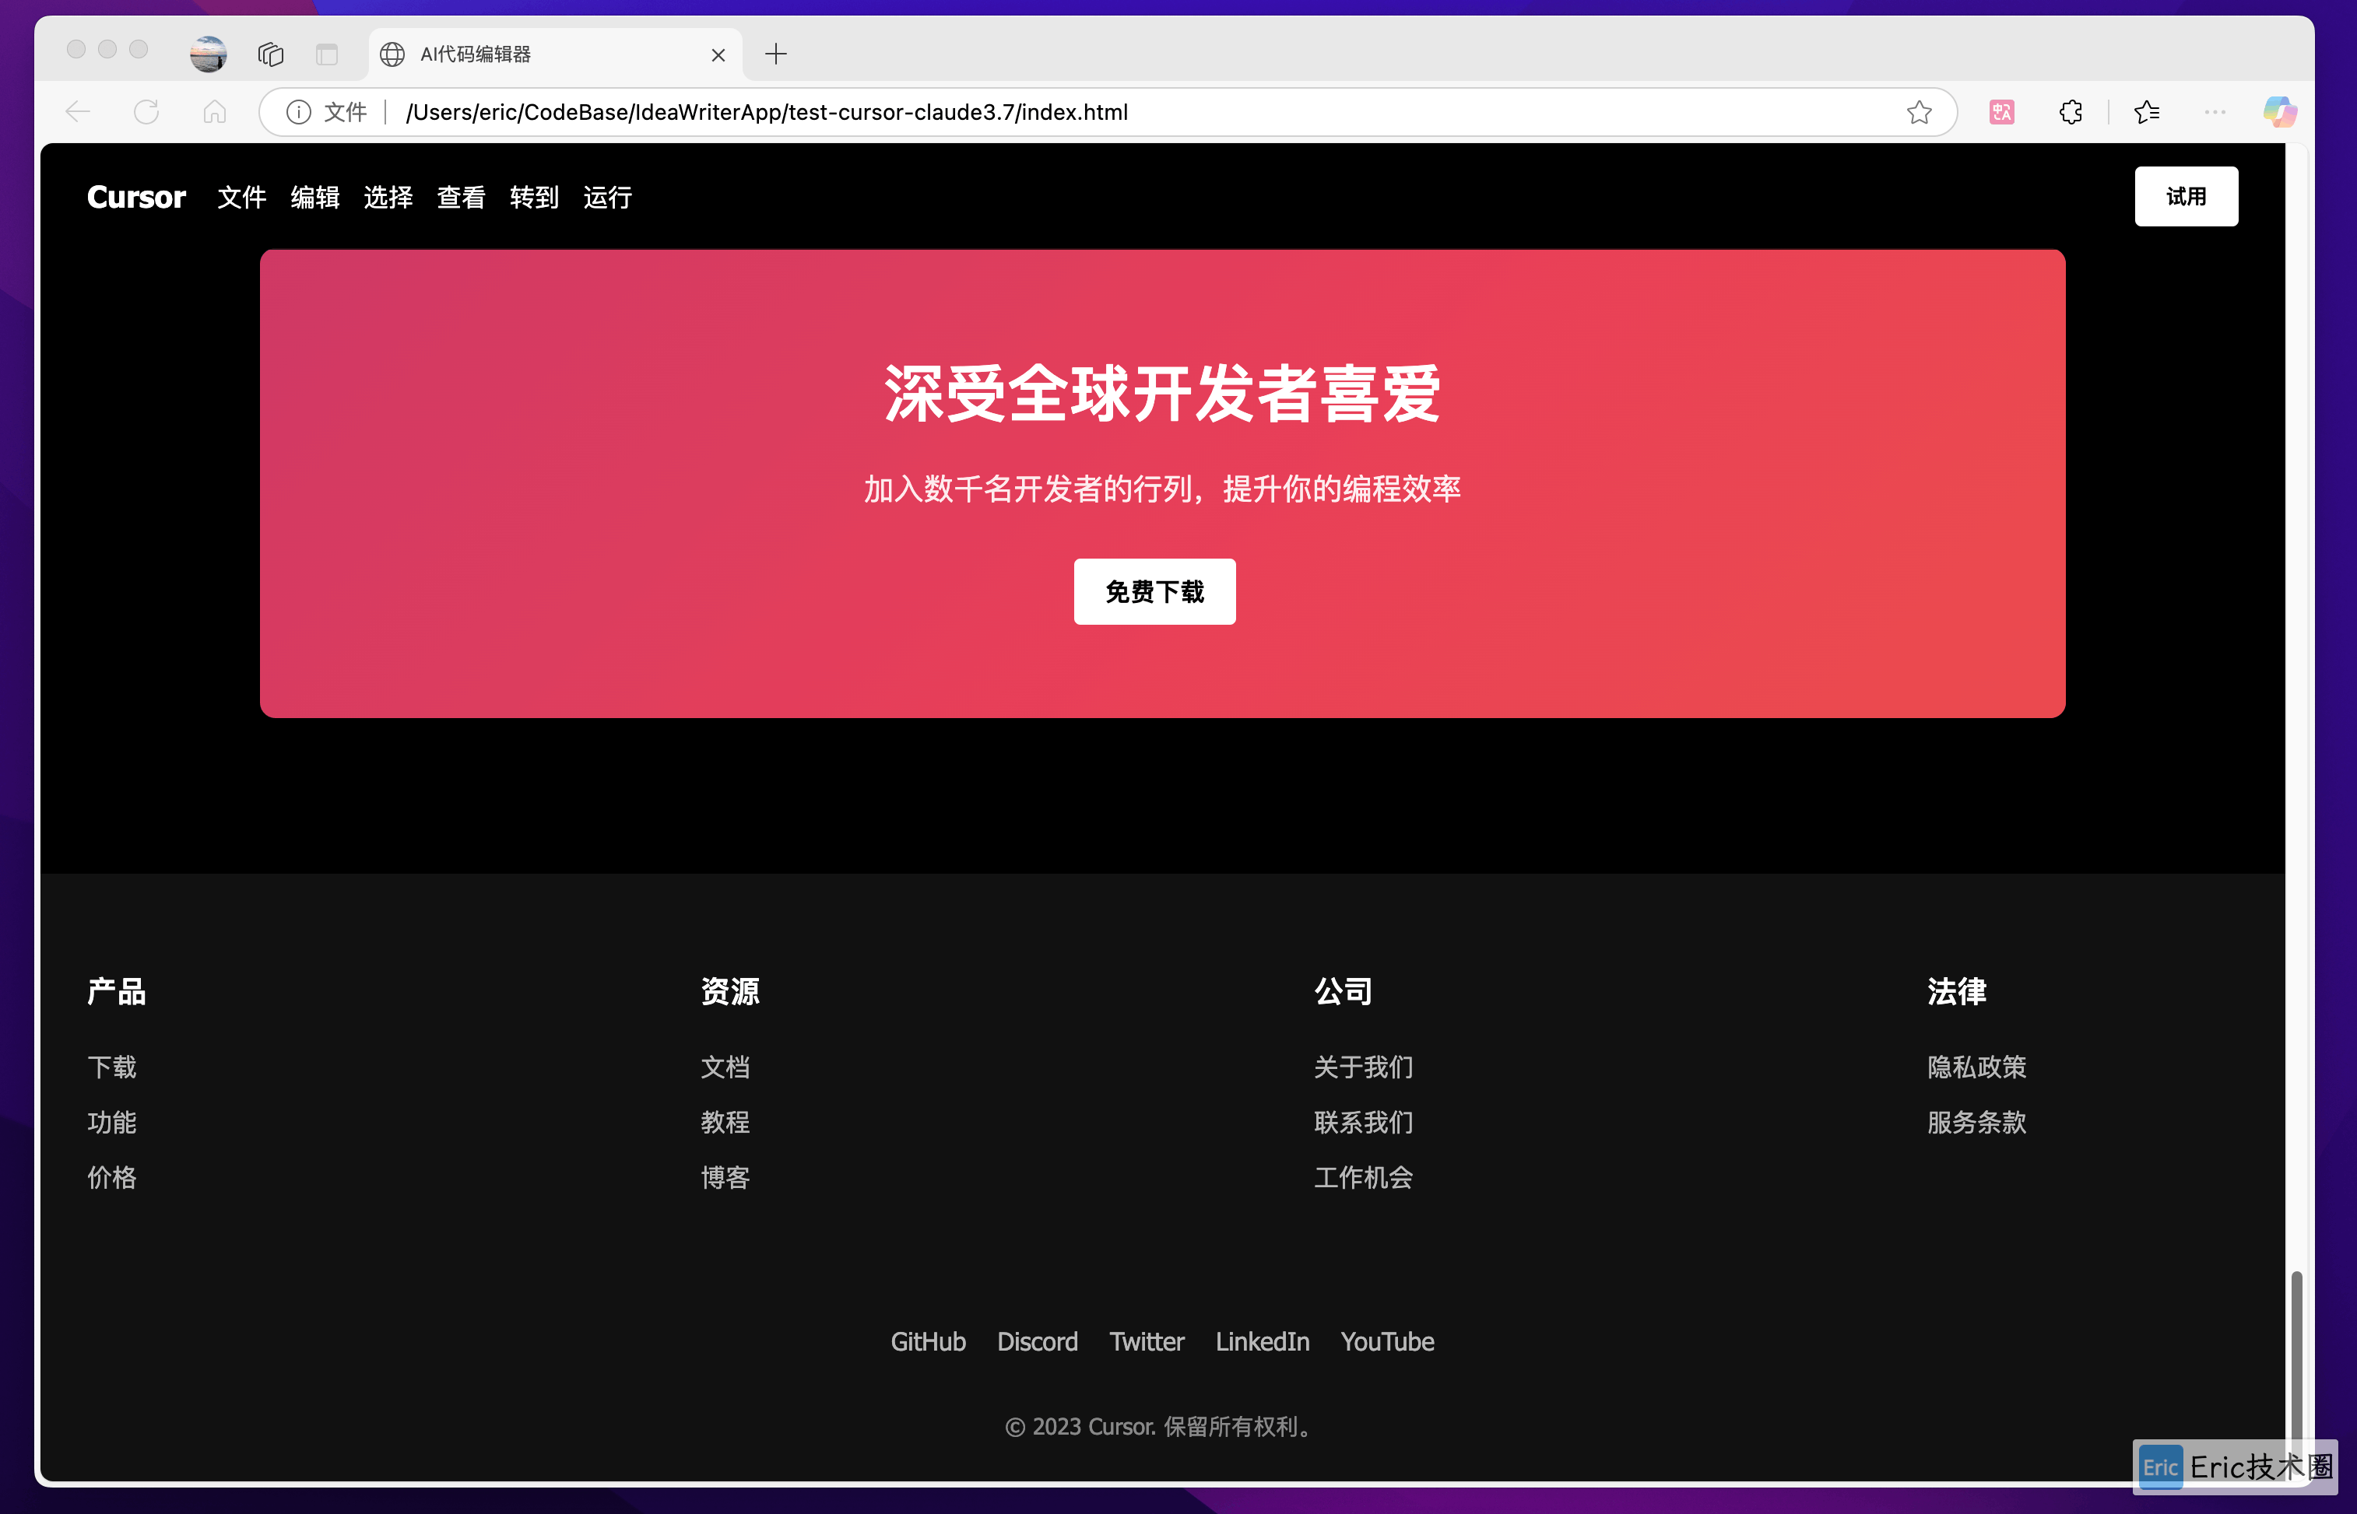Click the 免费下载 button
This screenshot has height=1514, width=2357.
[1154, 592]
